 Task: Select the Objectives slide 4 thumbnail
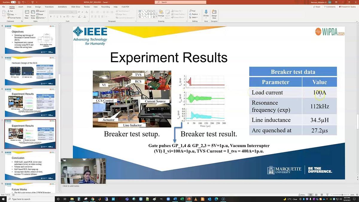pyautogui.click(x=30, y=40)
